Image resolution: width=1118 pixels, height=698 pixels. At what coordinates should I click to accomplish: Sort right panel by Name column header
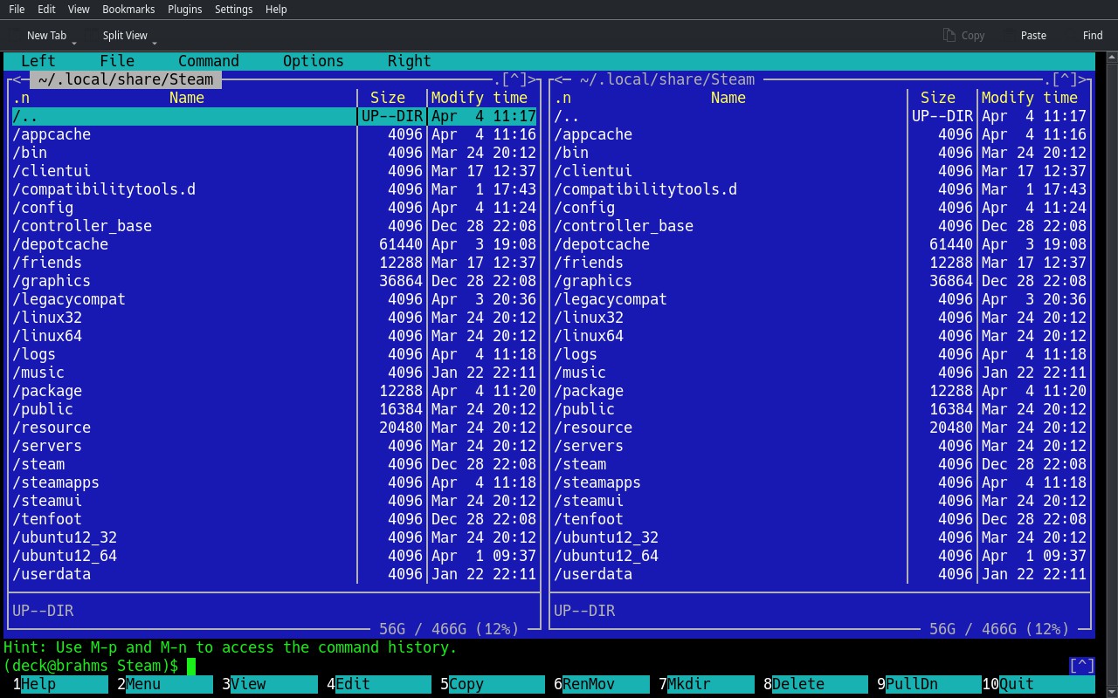click(728, 98)
